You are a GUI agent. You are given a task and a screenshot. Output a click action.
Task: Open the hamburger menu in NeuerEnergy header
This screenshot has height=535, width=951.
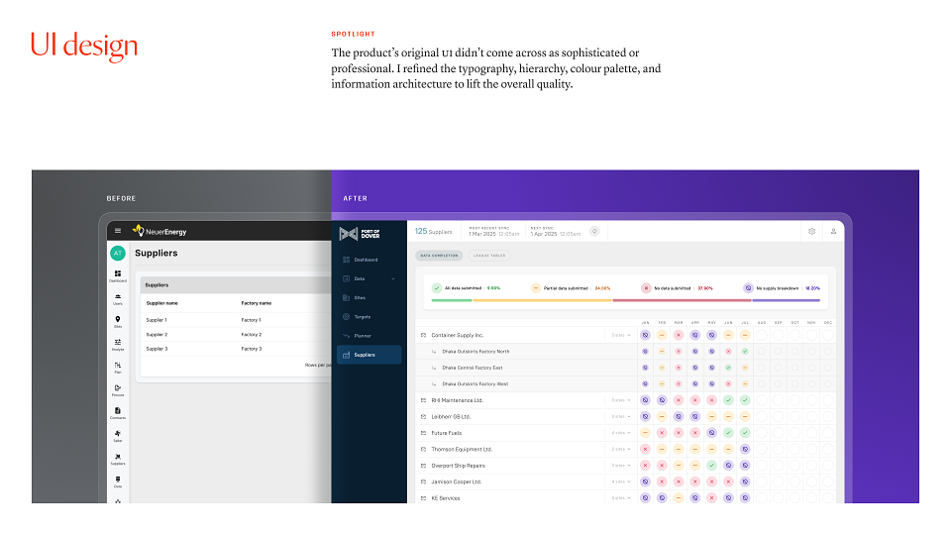pyautogui.click(x=118, y=231)
